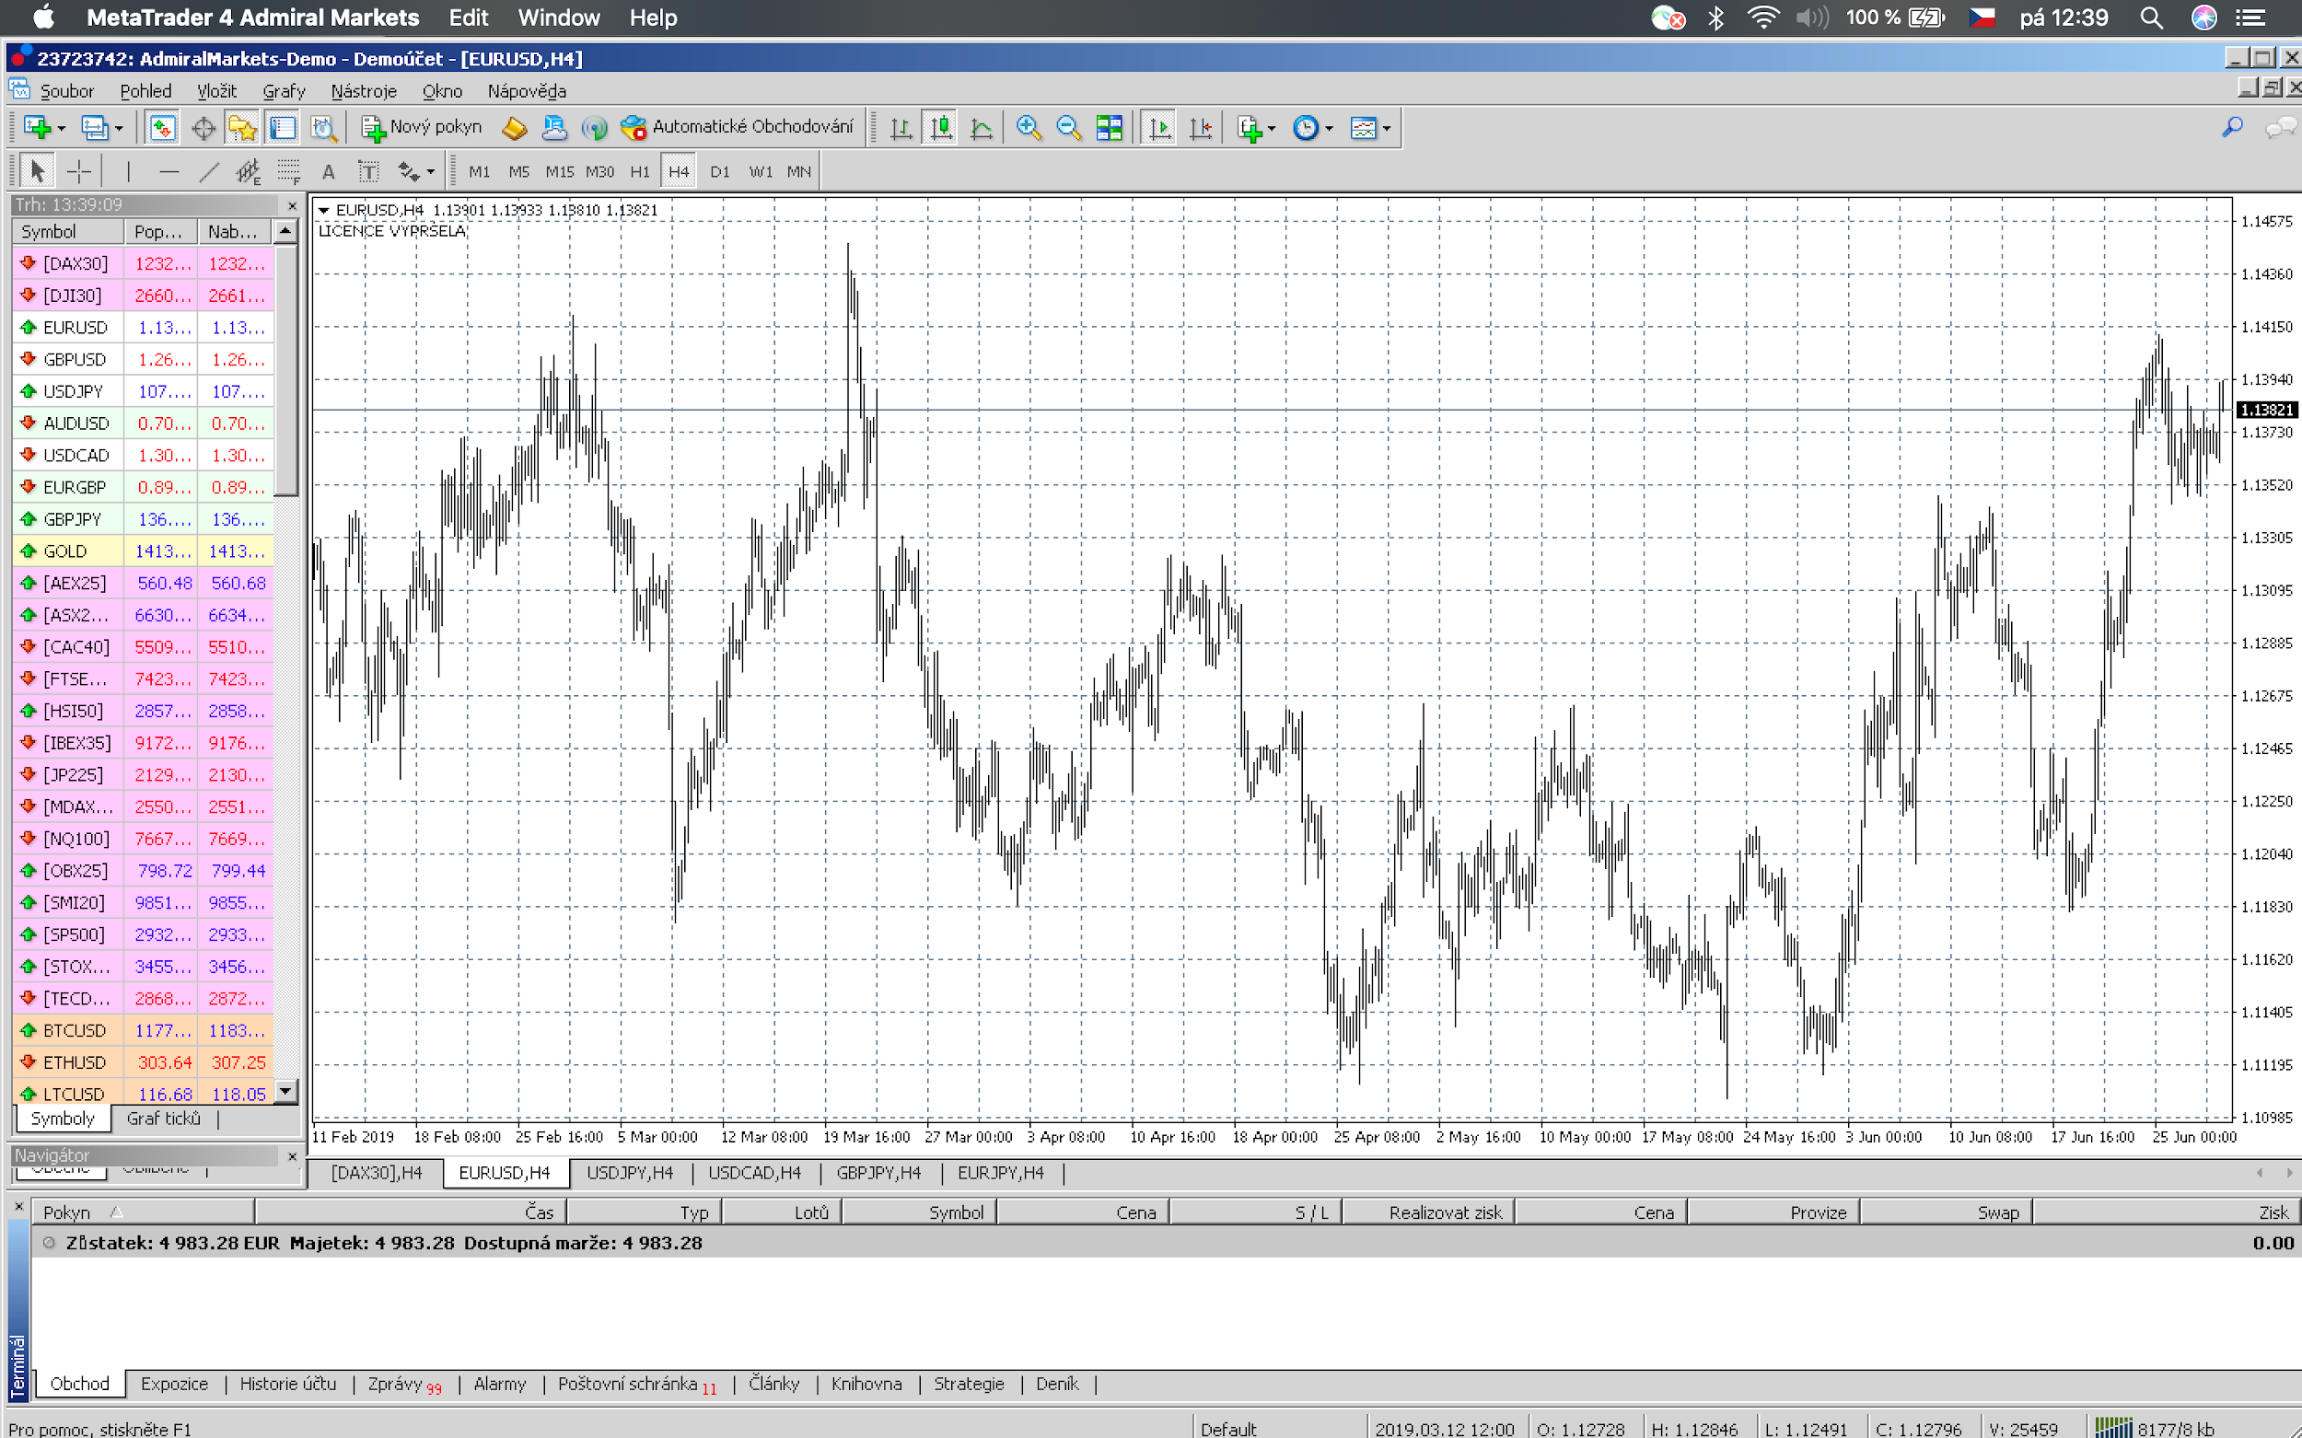2302x1438 pixels.
Task: Toggle the Market Watch window icon
Action: (163, 126)
